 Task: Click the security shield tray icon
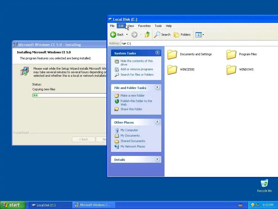pyautogui.click(x=253, y=205)
